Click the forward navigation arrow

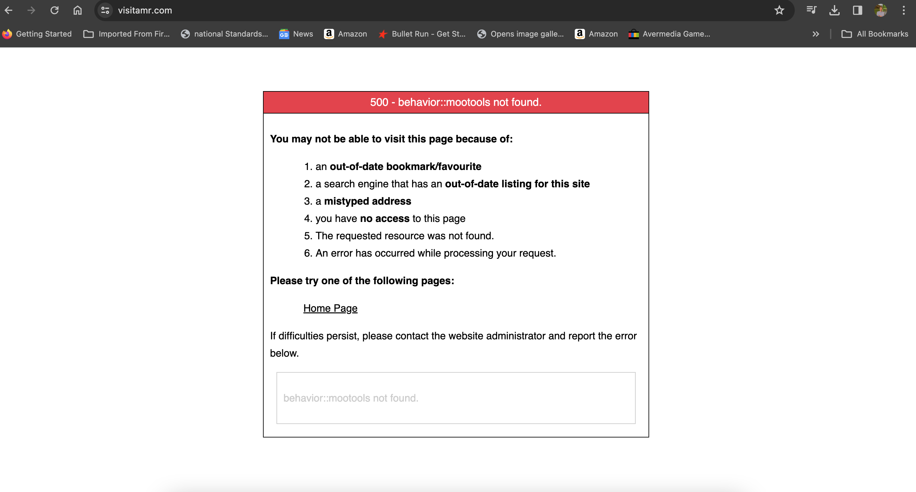(x=31, y=10)
